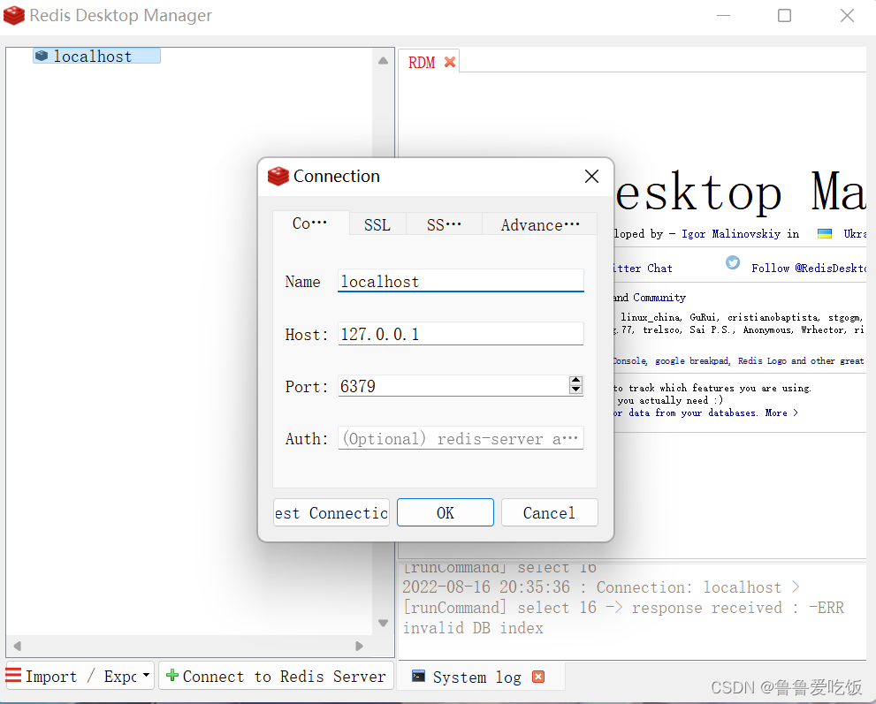Click 'invalid DB index' log line
The image size is (876, 704).
[473, 628]
